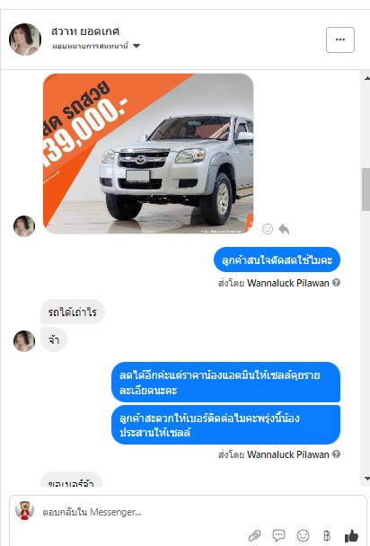Click the chat scrollbar thumb

(366, 189)
